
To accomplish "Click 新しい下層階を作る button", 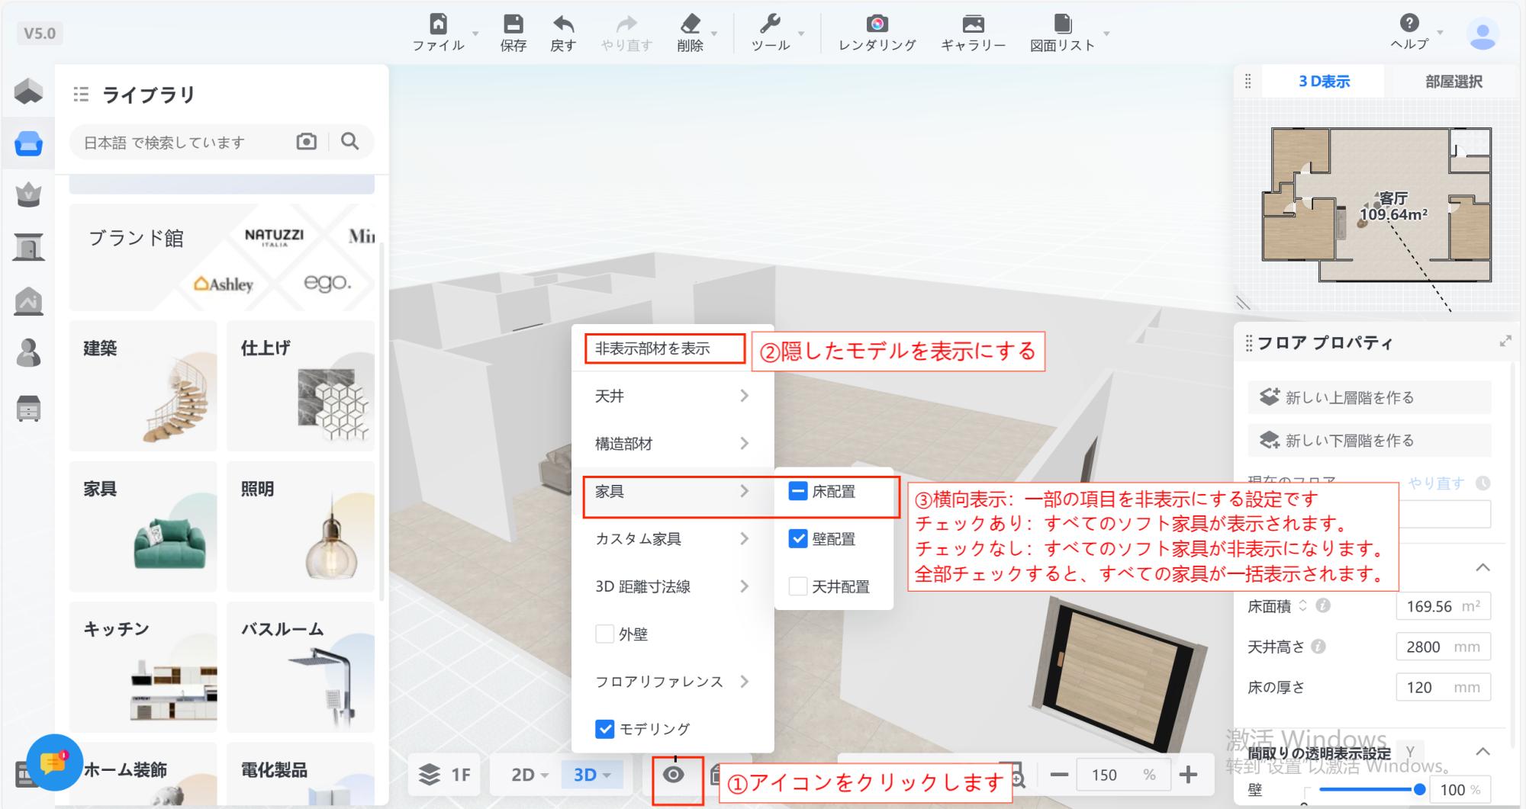I will point(1370,440).
